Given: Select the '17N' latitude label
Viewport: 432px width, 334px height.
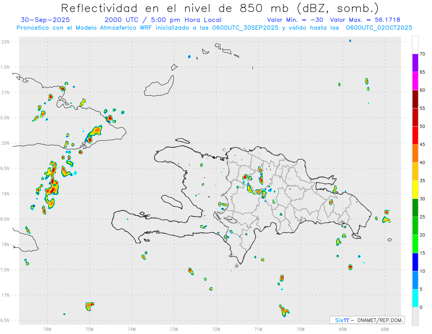Looking at the screenshot, I should click(x=6, y=295).
